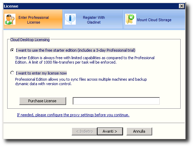The image size is (194, 147).
Task: Click the disabled < Indietro button
Action: 85,131
